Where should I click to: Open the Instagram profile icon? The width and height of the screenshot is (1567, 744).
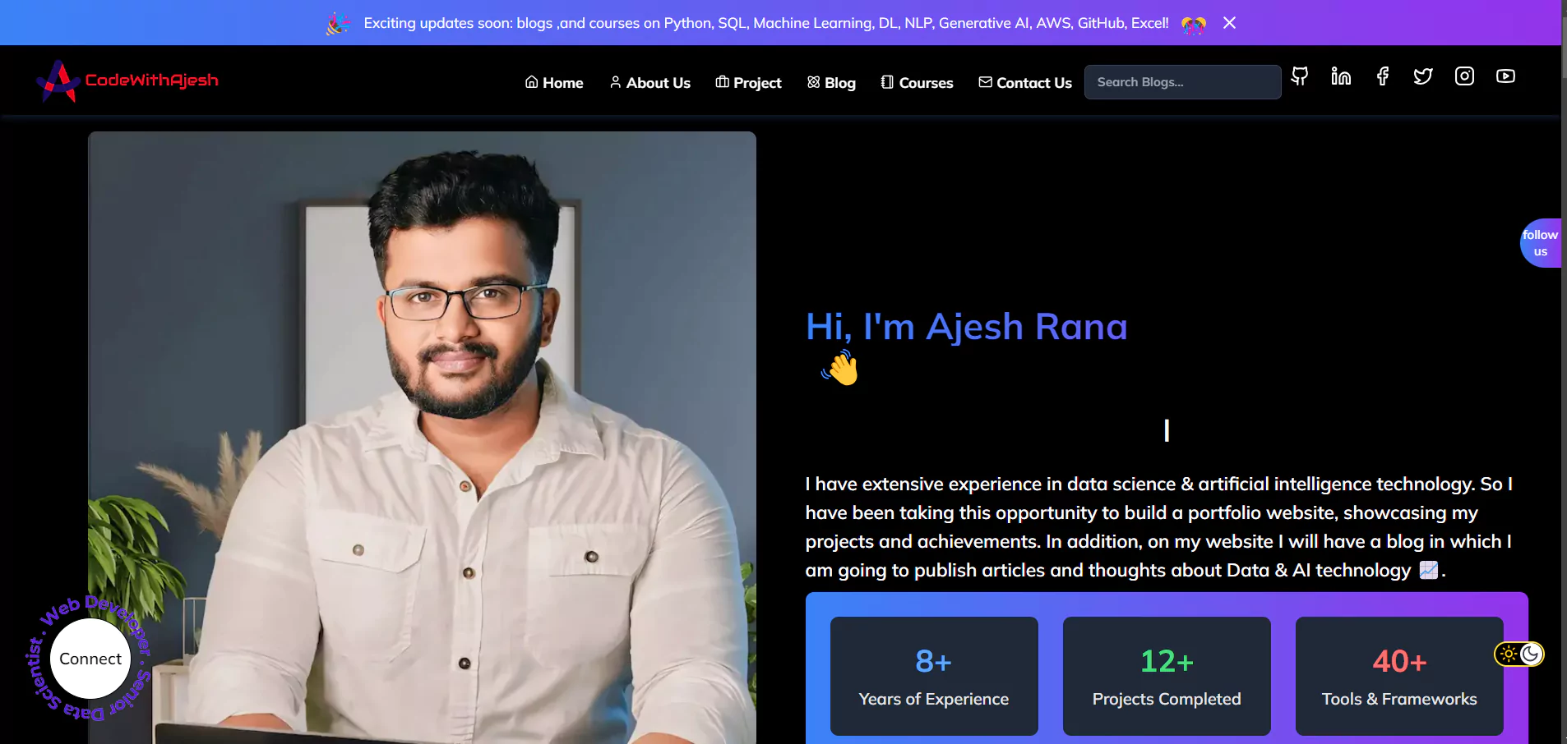[x=1464, y=76]
